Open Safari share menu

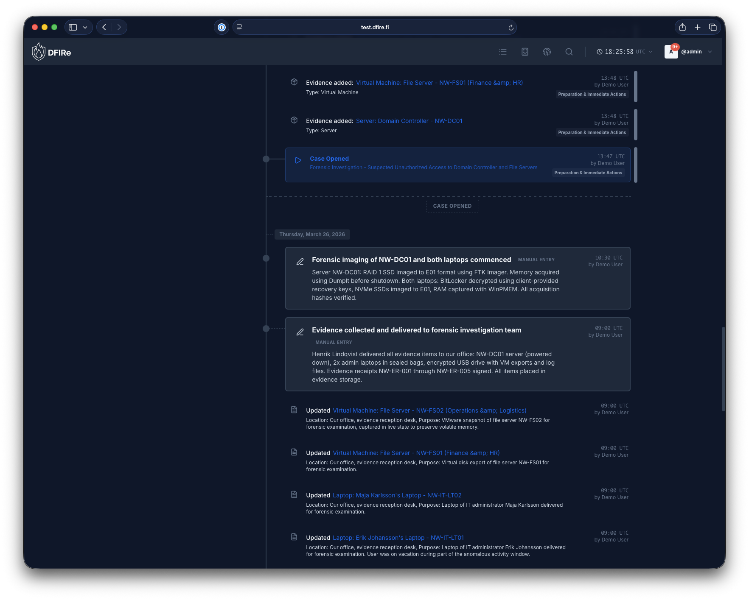click(x=682, y=27)
